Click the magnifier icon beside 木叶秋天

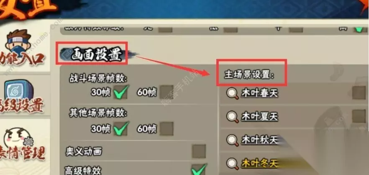click(232, 140)
